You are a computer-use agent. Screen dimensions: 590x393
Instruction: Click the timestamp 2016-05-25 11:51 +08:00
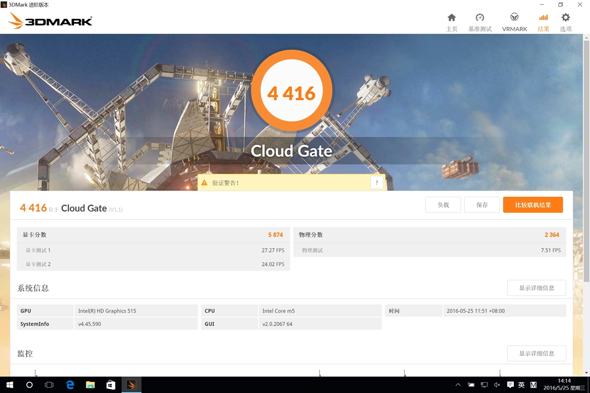476,311
